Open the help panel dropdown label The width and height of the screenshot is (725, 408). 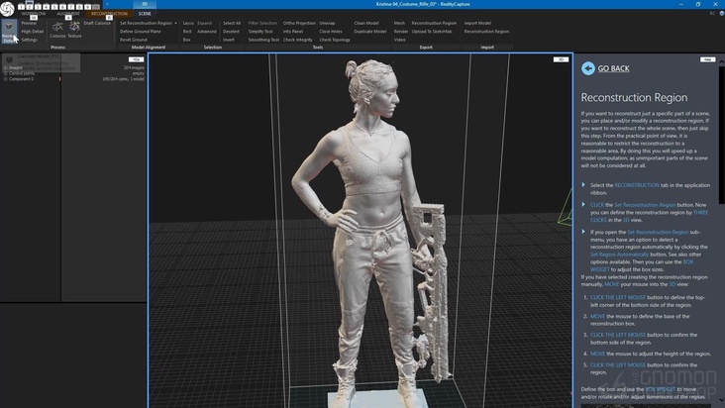pyautogui.click(x=707, y=59)
